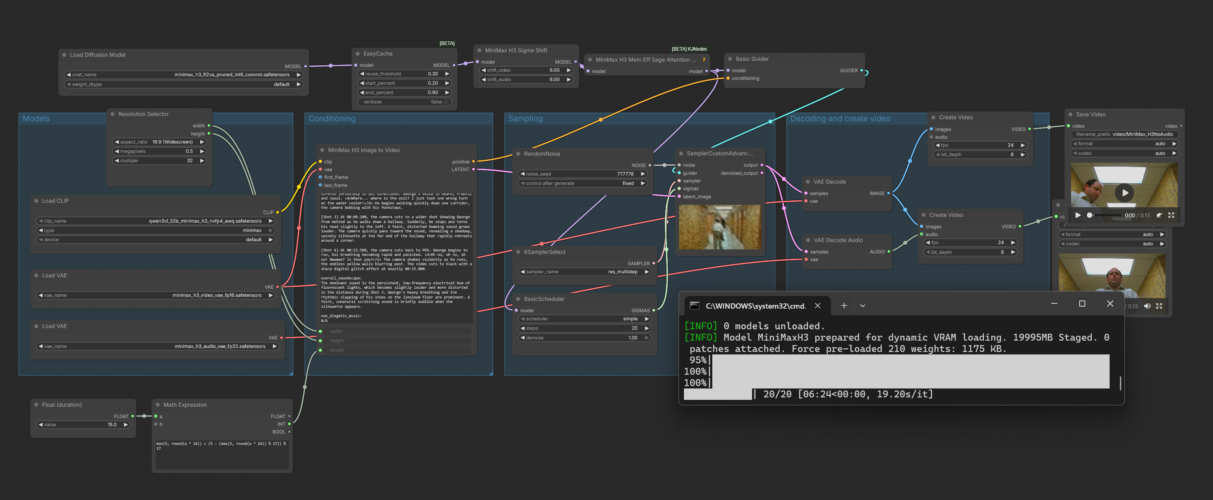Collapse the SamplerCustomAdvanced node
The height and width of the screenshot is (500, 1213).
tap(681, 153)
